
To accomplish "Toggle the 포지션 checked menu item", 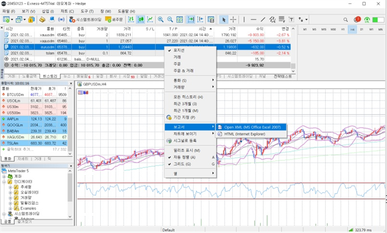I will (x=190, y=50).
